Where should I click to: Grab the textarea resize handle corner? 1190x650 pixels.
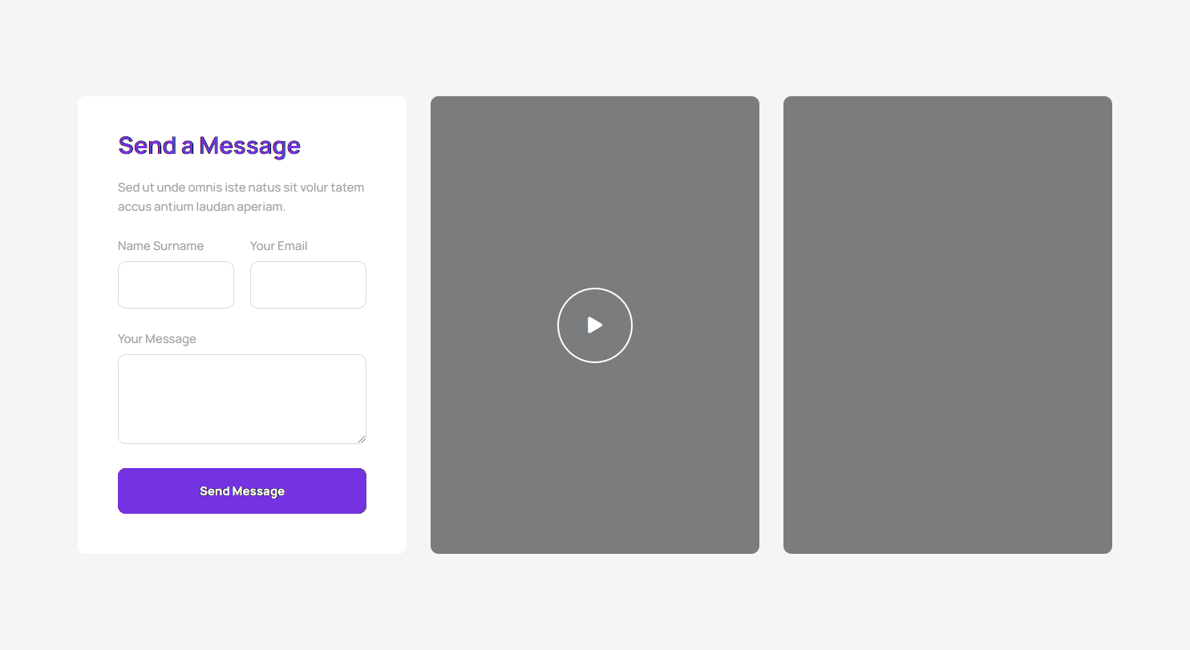(362, 438)
